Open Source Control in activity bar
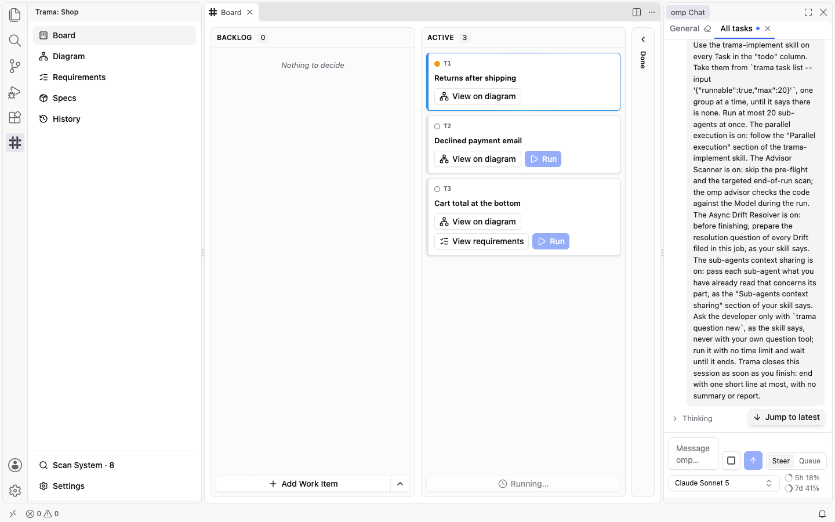835x522 pixels. pyautogui.click(x=15, y=66)
